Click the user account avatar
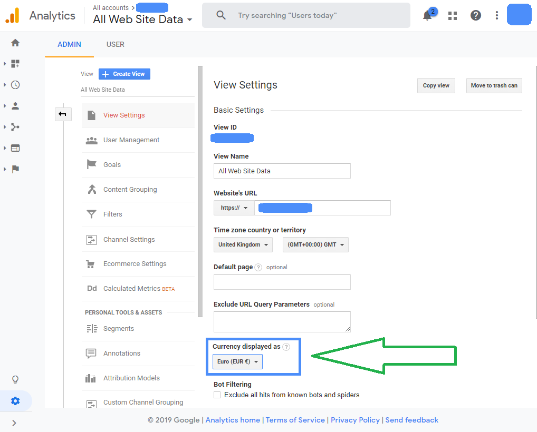537x432 pixels. [519, 15]
